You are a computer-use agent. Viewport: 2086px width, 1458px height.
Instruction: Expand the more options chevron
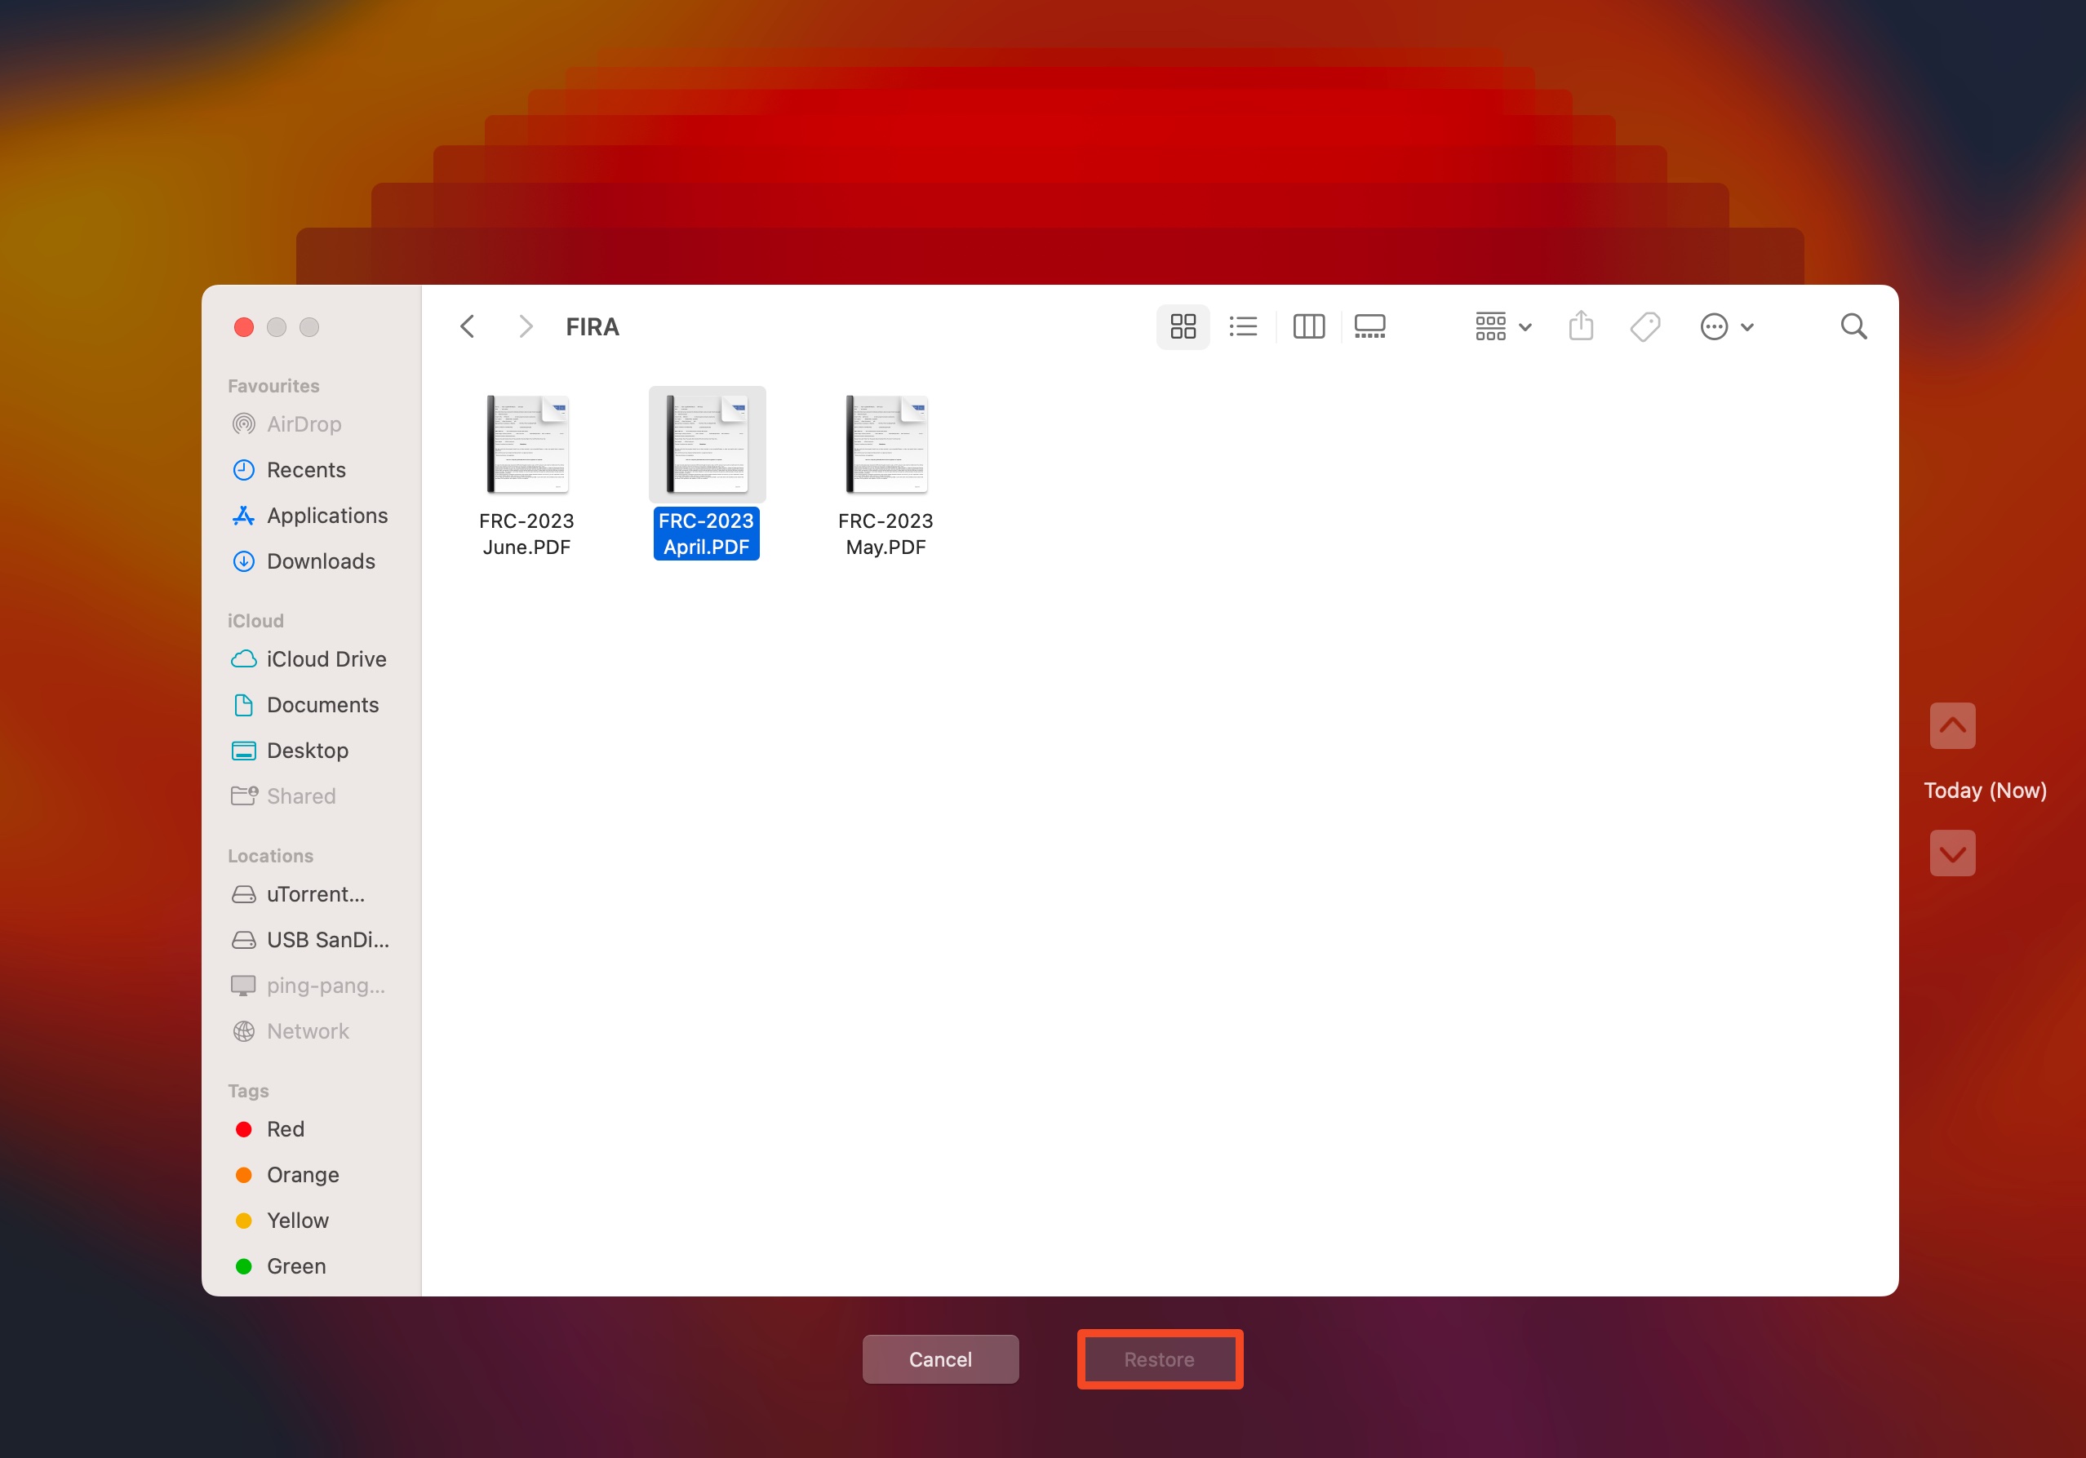click(1746, 326)
